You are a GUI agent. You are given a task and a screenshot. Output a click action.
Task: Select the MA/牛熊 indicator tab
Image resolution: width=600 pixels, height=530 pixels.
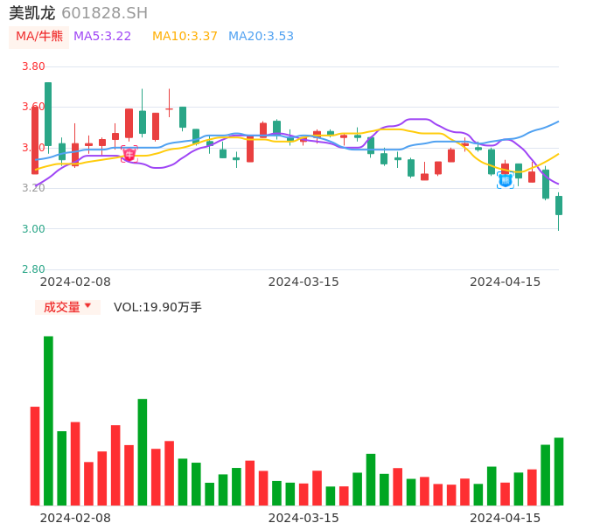39,37
